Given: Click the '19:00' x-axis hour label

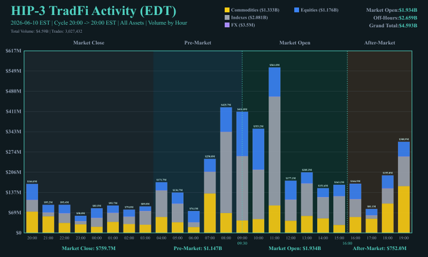Looking at the screenshot, I should (x=403, y=238).
